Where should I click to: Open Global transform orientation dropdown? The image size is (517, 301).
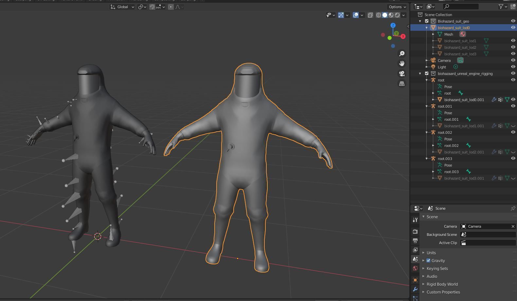tap(122, 7)
